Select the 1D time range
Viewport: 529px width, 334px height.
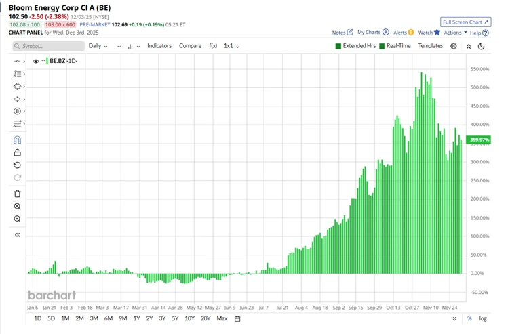[x=38, y=318]
